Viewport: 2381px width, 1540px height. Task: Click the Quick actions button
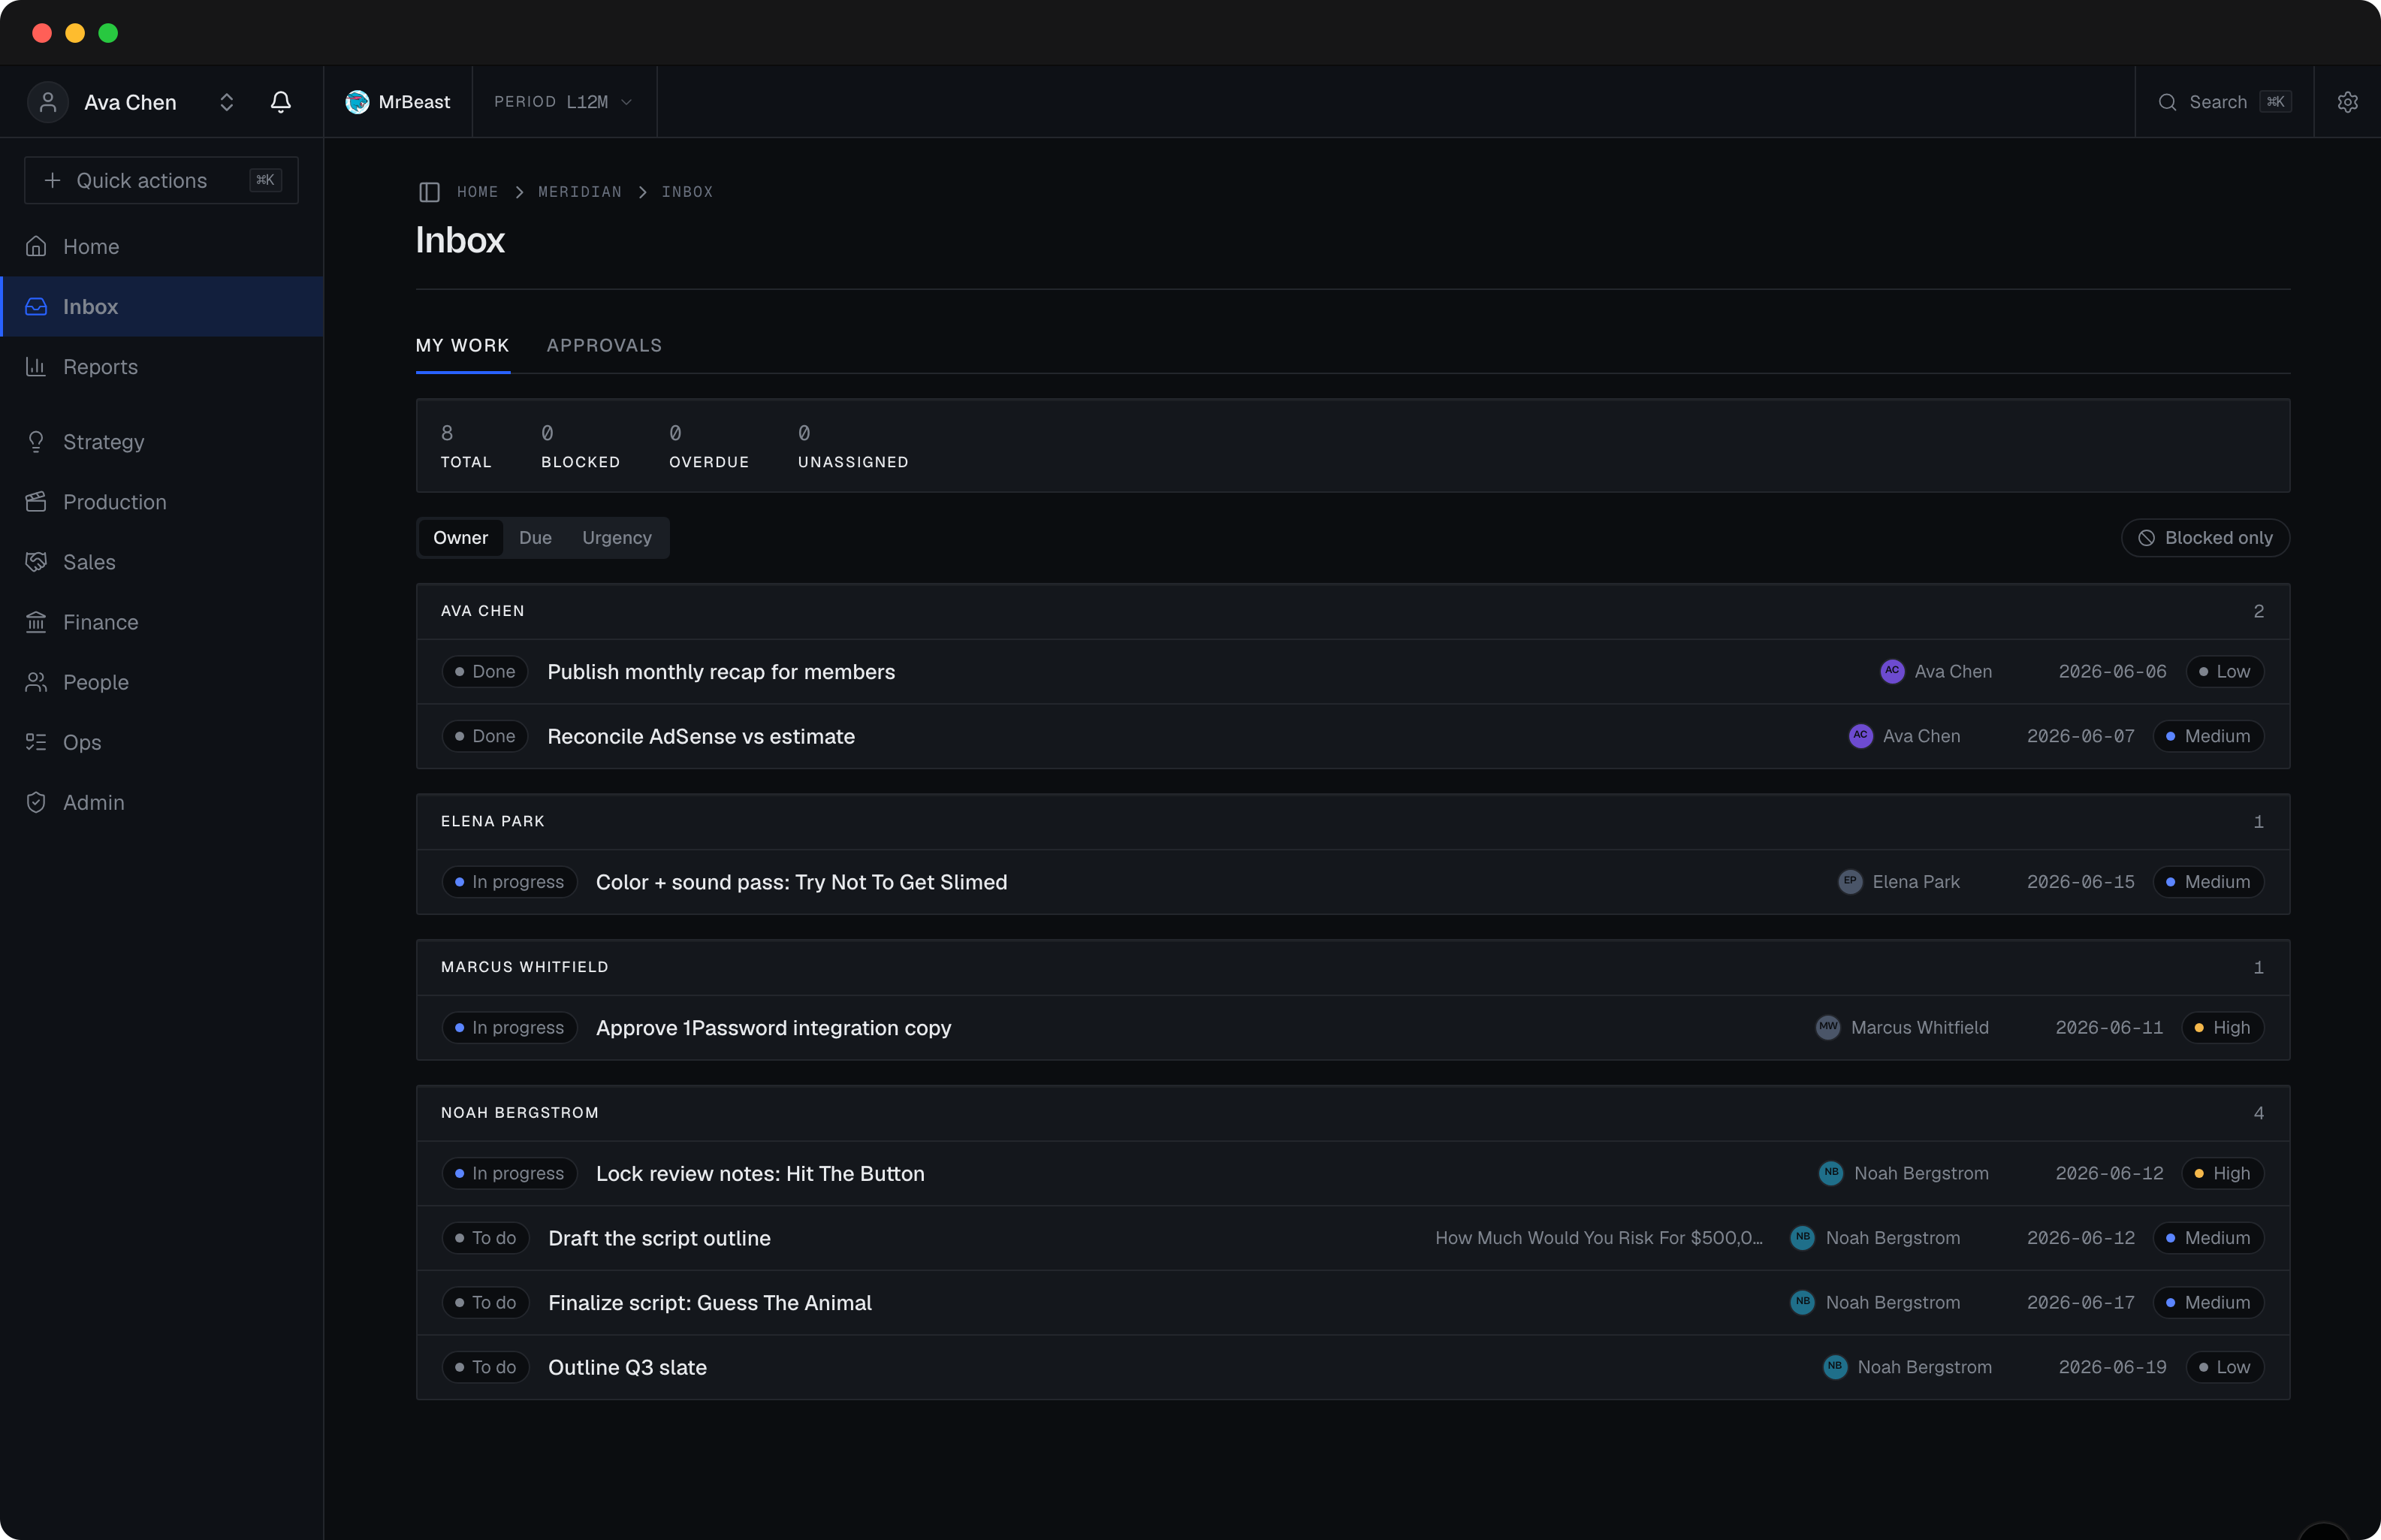161,180
